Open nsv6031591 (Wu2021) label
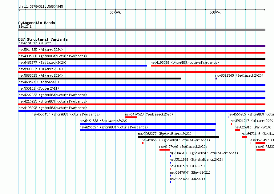 click(187, 166)
